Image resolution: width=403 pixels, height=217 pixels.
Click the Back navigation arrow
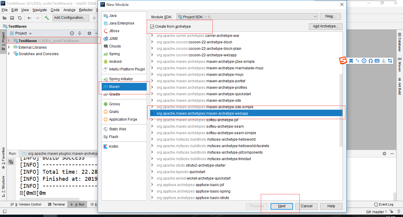point(30,18)
